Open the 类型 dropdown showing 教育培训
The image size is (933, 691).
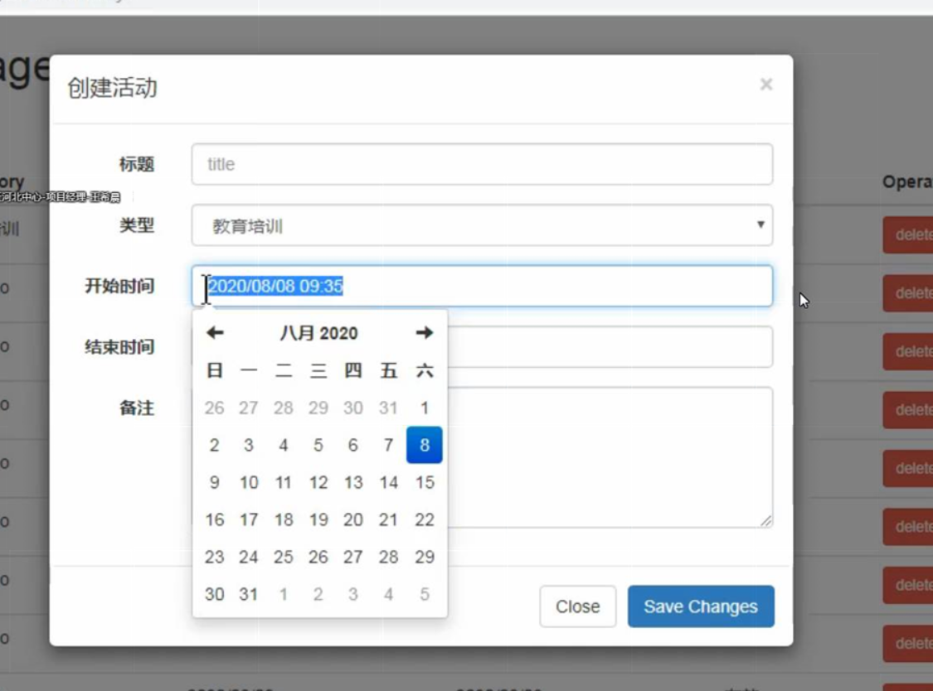(x=482, y=225)
